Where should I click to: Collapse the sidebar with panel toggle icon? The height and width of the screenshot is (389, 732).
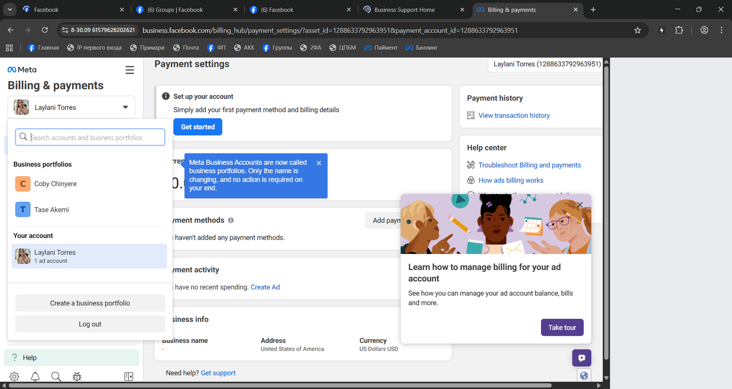(x=129, y=376)
